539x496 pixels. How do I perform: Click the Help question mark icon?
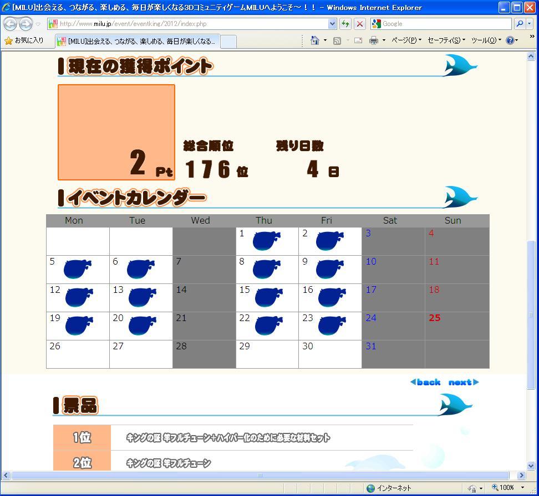click(510, 40)
